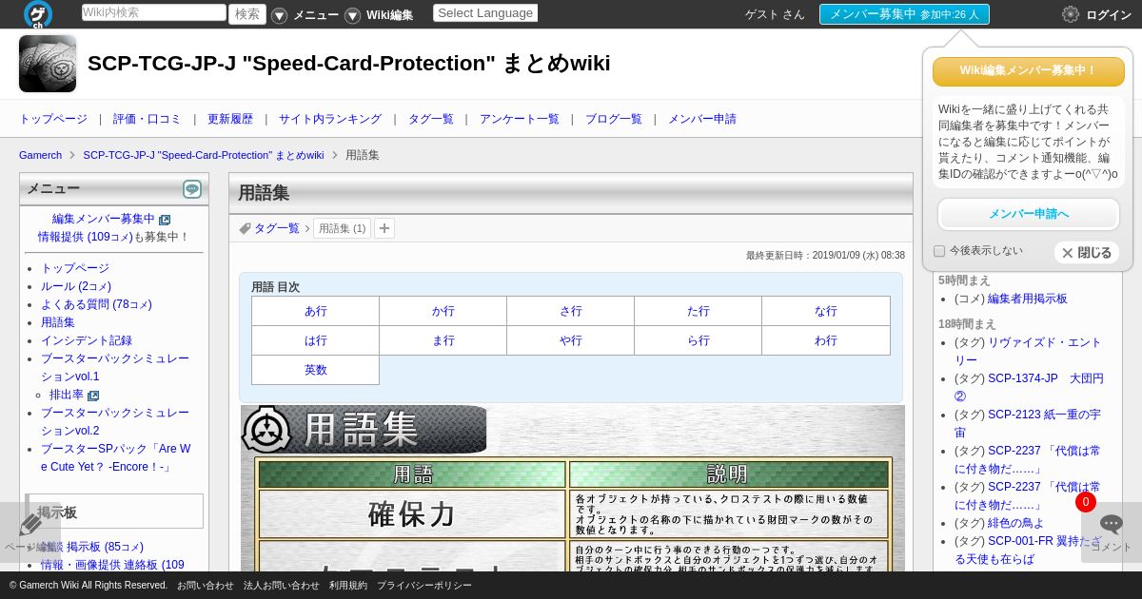Open よくある質問 (78コメ) in sidebar
This screenshot has height=599, width=1142.
point(96,304)
